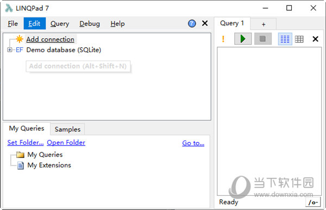Image resolution: width=326 pixels, height=210 pixels.
Task: Click the yellow folder icon of My Queries
Action: [x=20, y=155]
